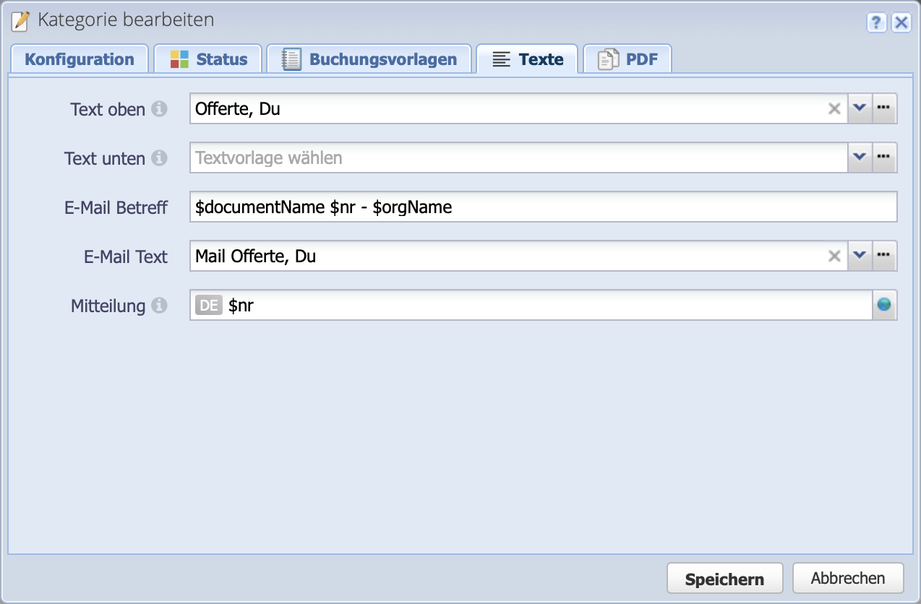Click the three-dots button for E-Mail Text

[x=884, y=256]
